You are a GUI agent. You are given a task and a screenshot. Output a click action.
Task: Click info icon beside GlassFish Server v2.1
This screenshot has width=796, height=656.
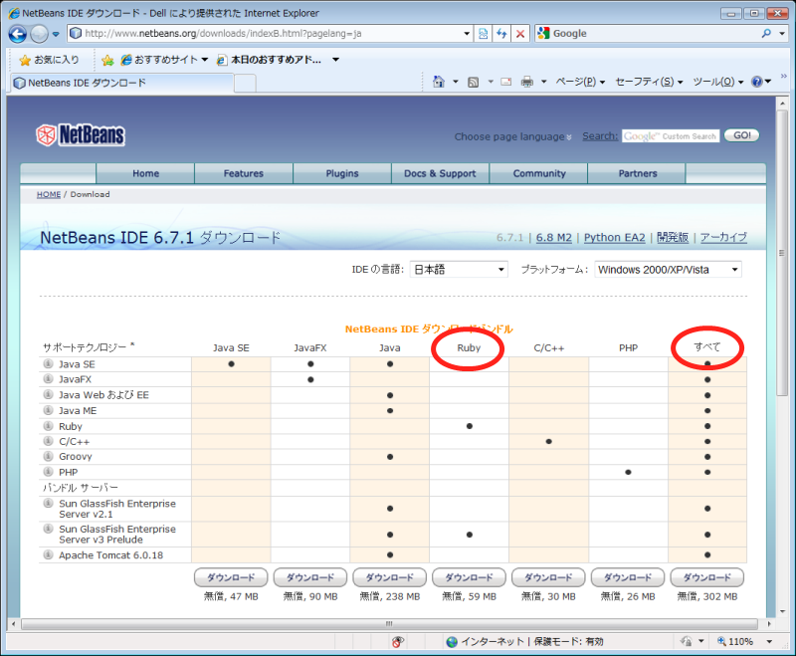coord(48,503)
